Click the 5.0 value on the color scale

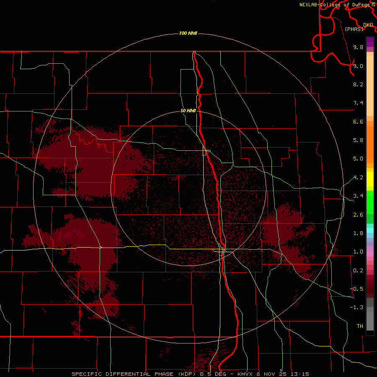coord(358,159)
